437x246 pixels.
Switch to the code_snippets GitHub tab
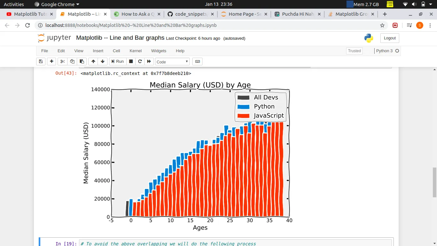coord(190,14)
